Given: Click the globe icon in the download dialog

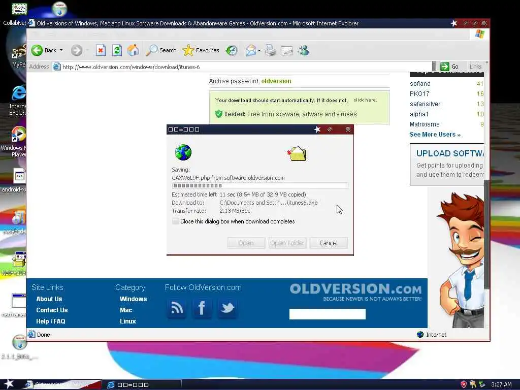Looking at the screenshot, I should point(183,152).
